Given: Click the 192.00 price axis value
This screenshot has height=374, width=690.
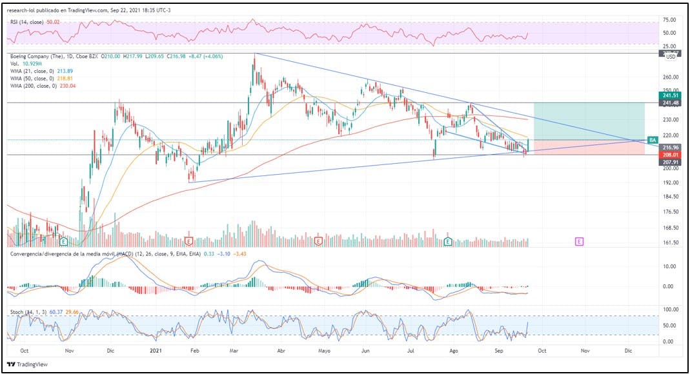Looking at the screenshot, I should (671, 182).
